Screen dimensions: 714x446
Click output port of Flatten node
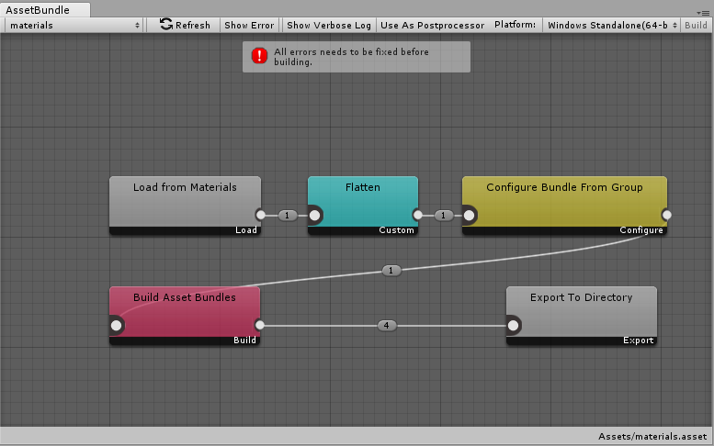pyautogui.click(x=417, y=215)
